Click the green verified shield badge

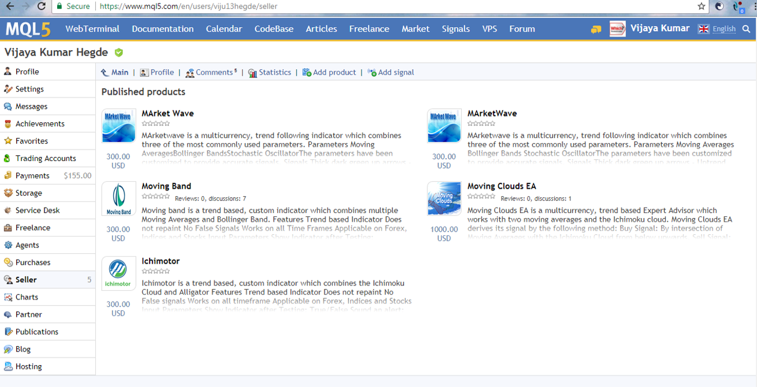pyautogui.click(x=118, y=52)
